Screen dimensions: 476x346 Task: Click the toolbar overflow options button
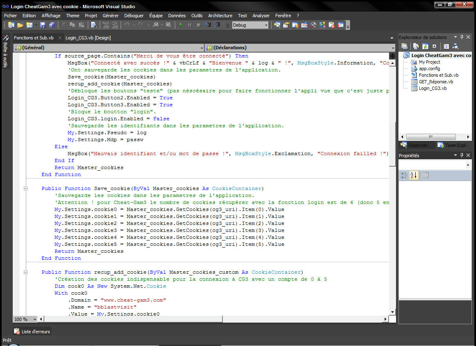348,25
